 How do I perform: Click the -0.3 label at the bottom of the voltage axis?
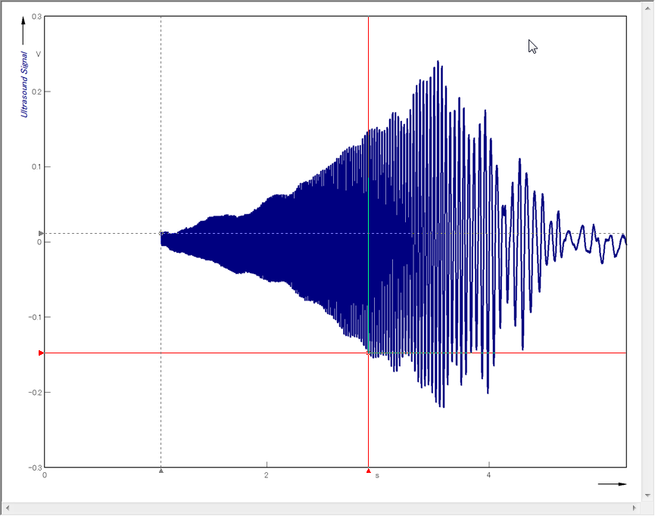click(x=35, y=468)
